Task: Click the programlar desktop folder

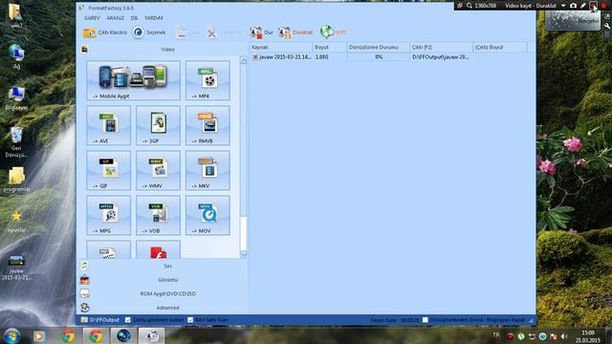Action: (x=16, y=180)
